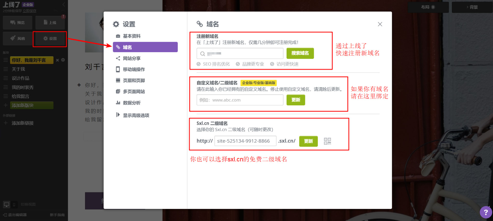Screen dimensions: 493x221
Task: Select the 我的时装秀 section
Action: coord(23,87)
